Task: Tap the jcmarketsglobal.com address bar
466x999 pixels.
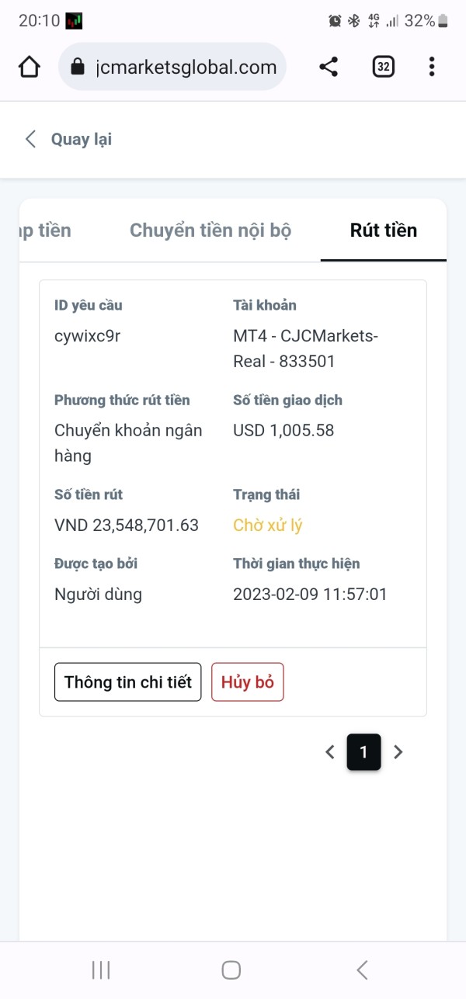Action: pos(186,68)
